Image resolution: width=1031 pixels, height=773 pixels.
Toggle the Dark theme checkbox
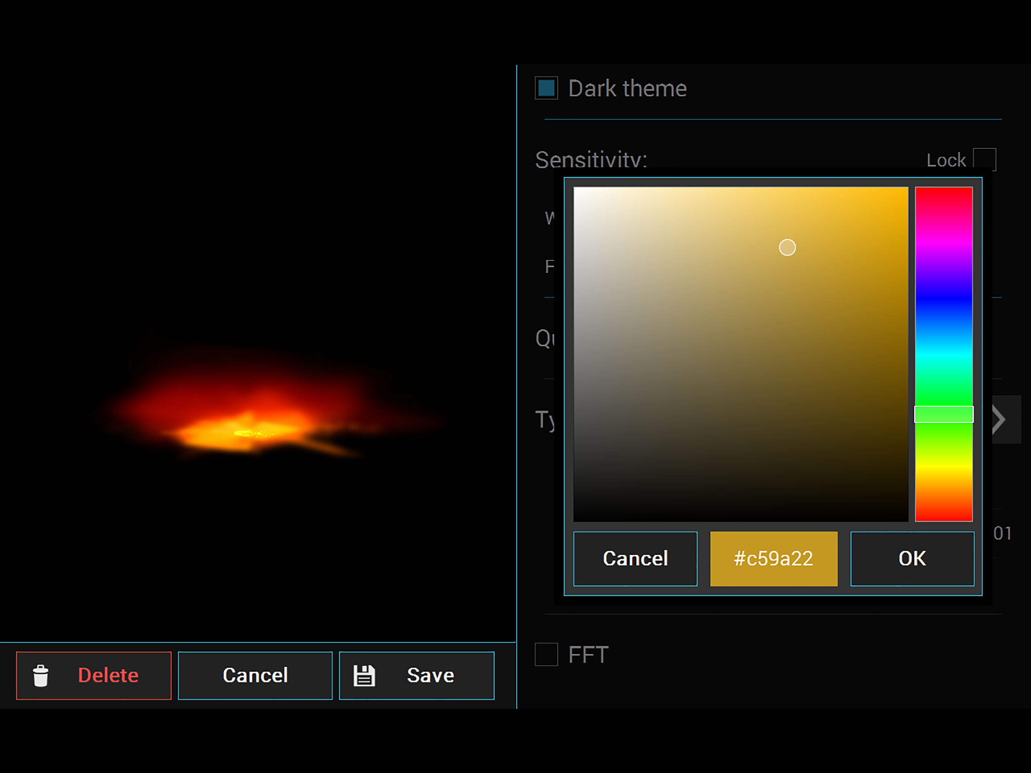[x=546, y=88]
